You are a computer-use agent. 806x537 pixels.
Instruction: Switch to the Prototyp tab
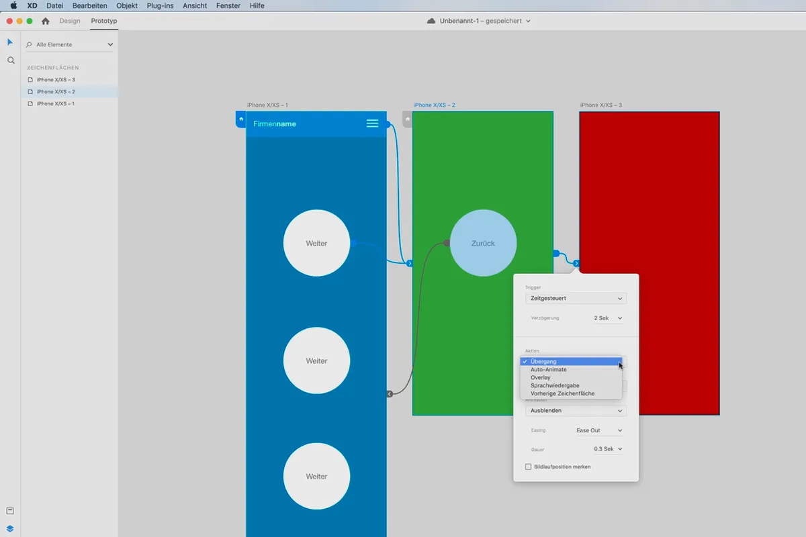(x=104, y=21)
